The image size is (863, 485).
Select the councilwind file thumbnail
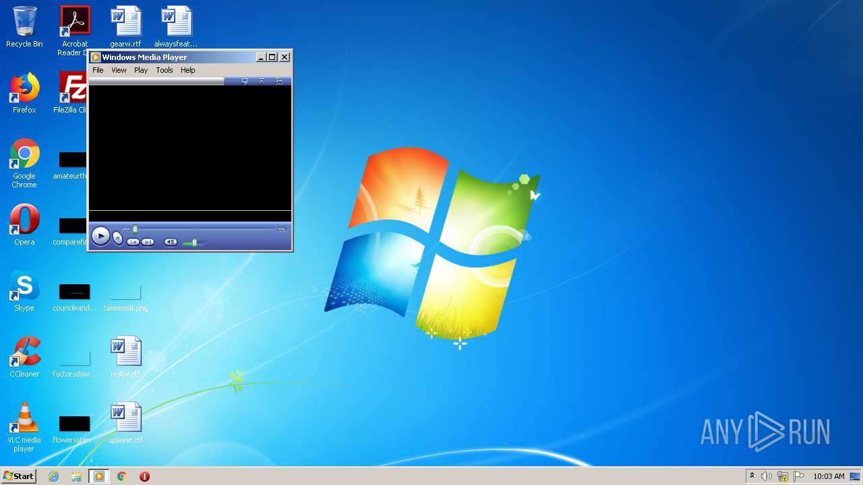(x=74, y=297)
